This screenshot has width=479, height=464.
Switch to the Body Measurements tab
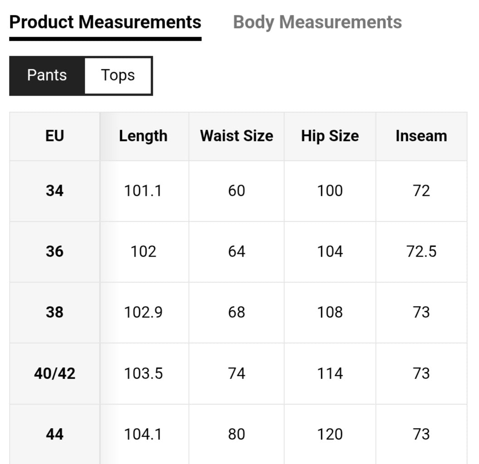317,22
